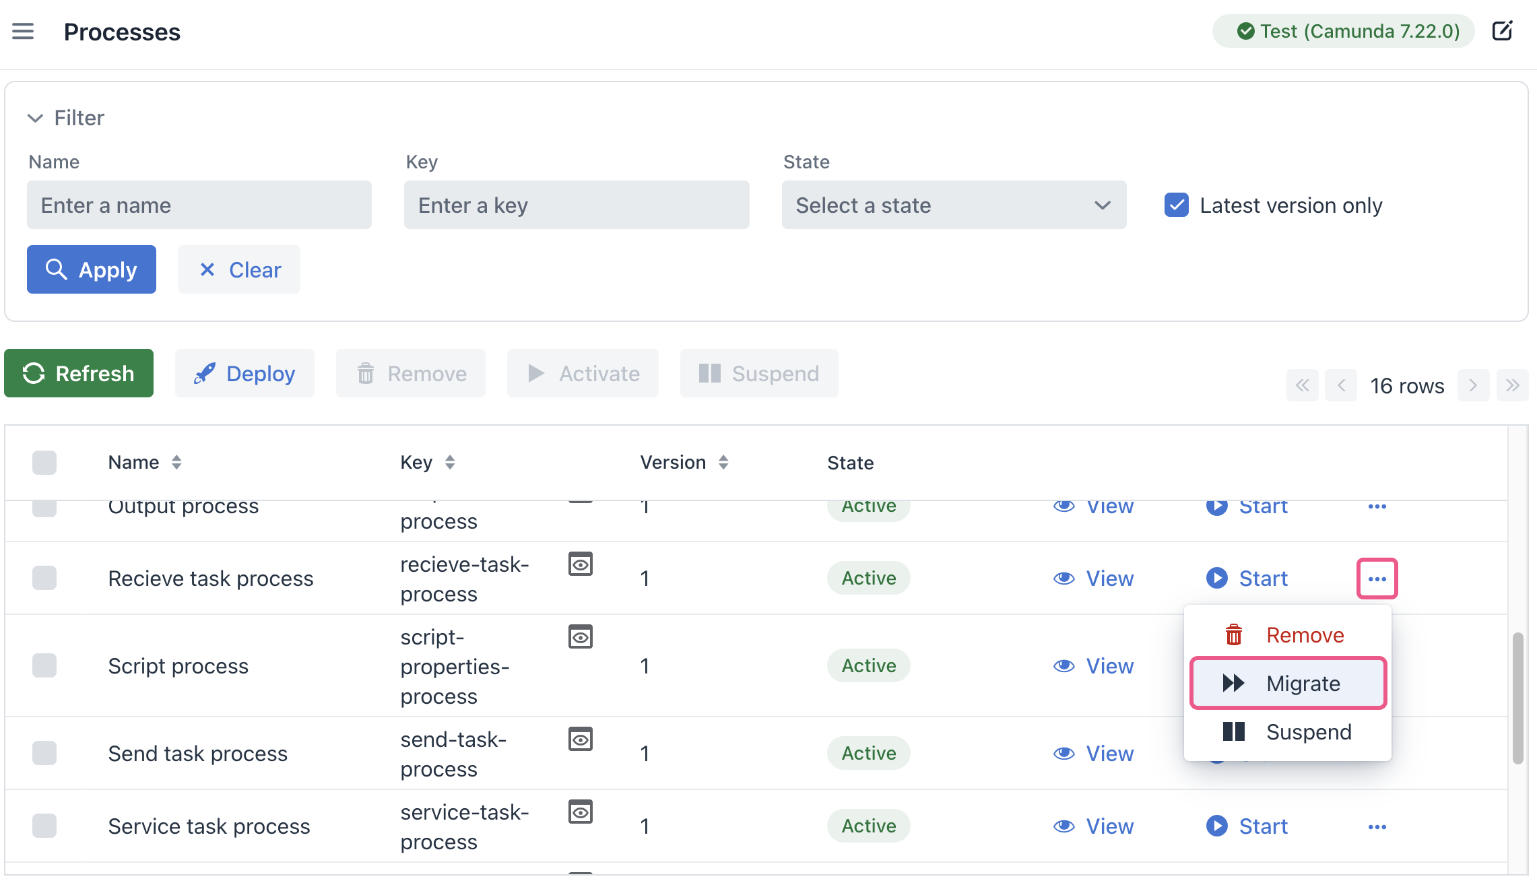Toggle the select-all rows checkbox
This screenshot has width=1537, height=889.
pos(44,463)
